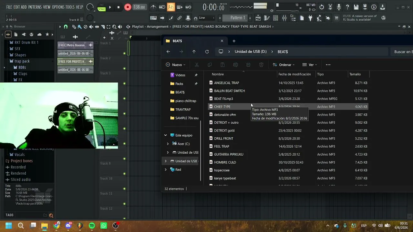Click the Buscar search field in Explorer
This screenshot has width=413, height=232.
tap(403, 52)
